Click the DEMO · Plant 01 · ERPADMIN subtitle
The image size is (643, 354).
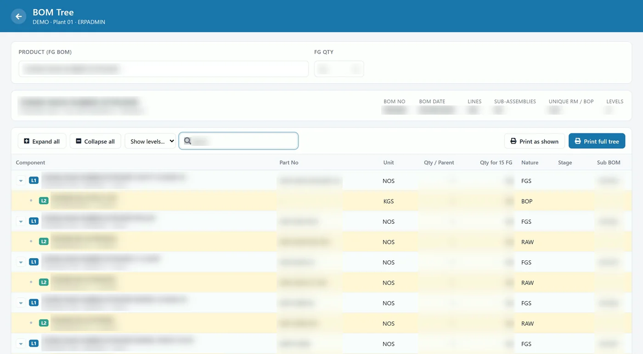pos(69,22)
